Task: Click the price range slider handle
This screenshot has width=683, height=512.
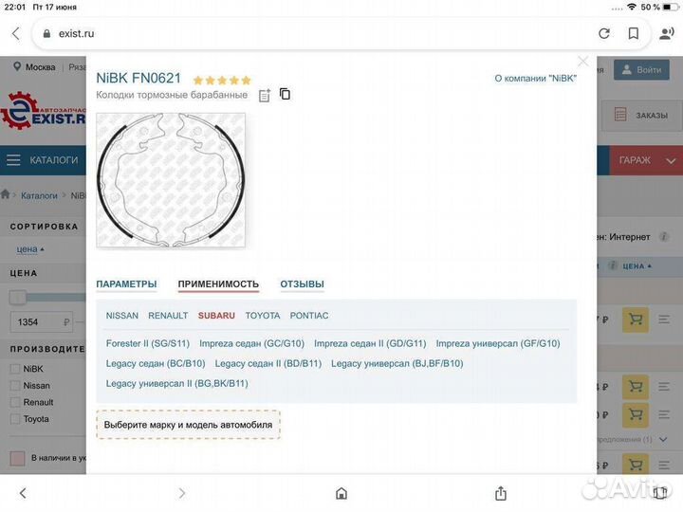Action: point(17,298)
